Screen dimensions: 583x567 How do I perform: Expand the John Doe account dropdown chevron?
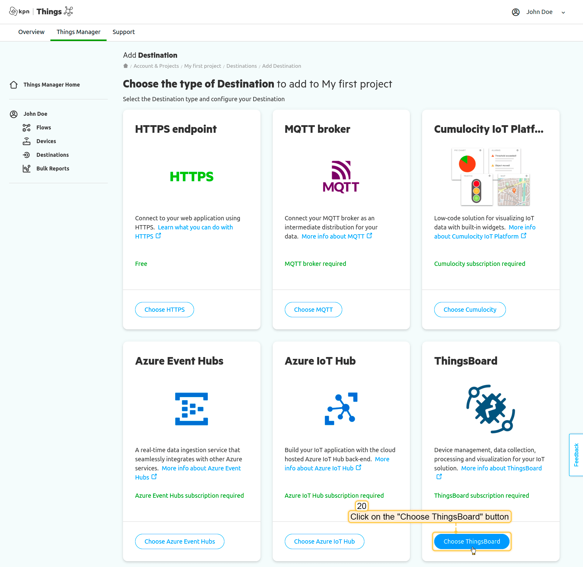click(563, 12)
